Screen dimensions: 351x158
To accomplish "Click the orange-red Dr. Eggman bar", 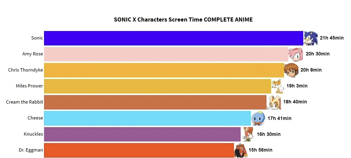I will click(x=139, y=150).
